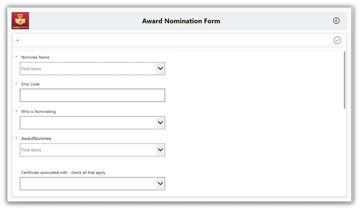360x210 pixels.
Task: Click the plus icon to add new item
Action: pos(18,40)
